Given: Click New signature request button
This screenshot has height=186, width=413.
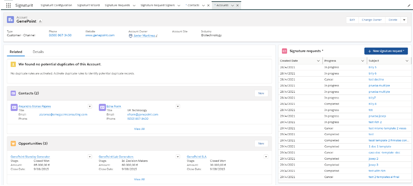Looking at the screenshot, I should 386,51.
